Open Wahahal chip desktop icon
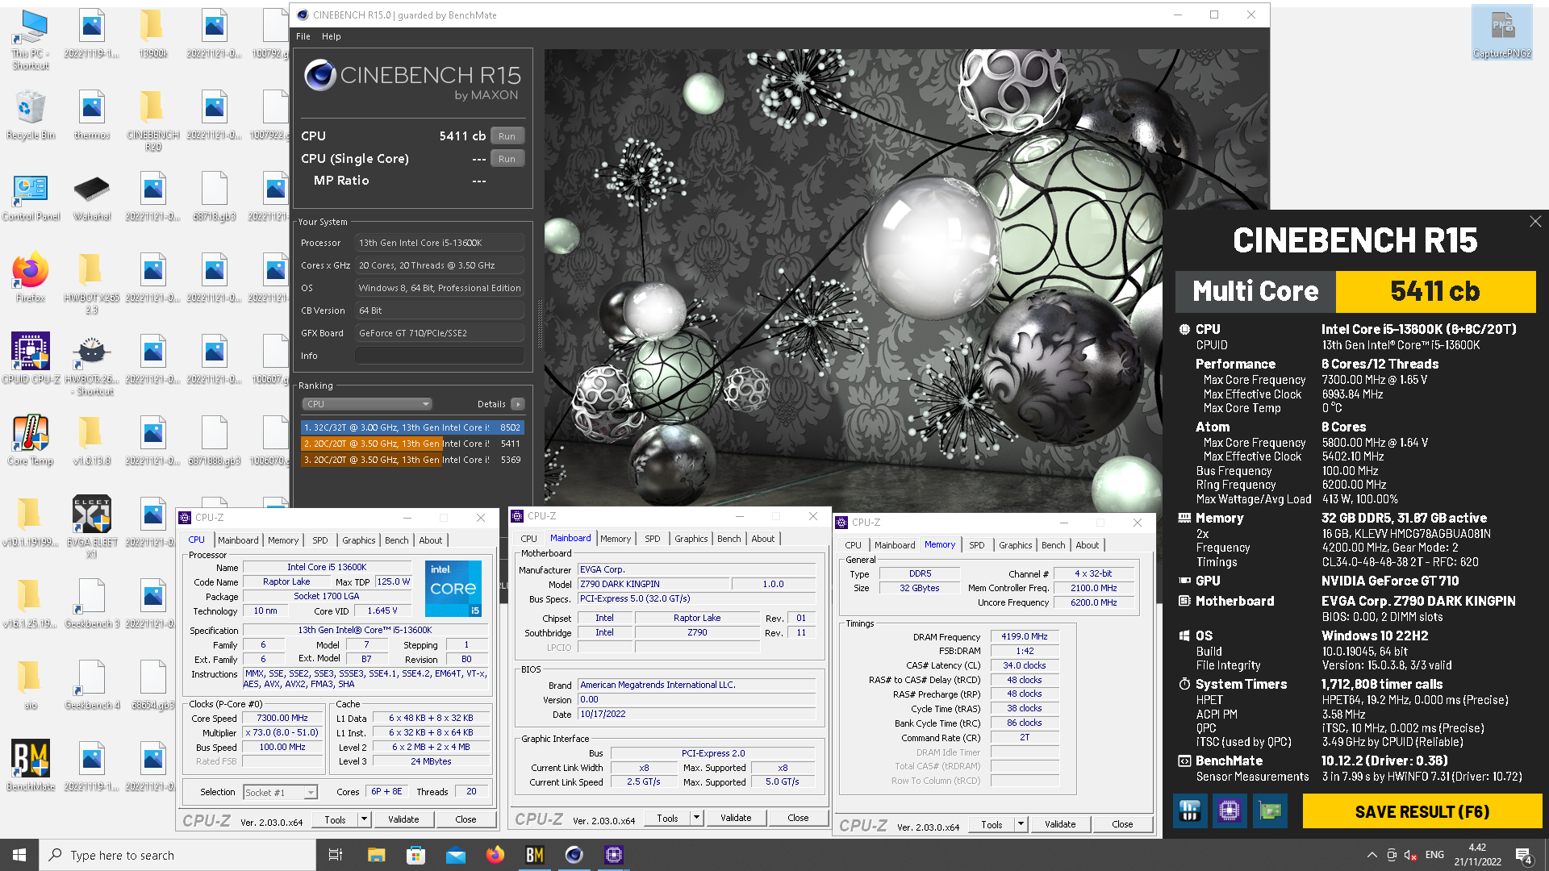This screenshot has height=871, width=1549. tap(92, 197)
